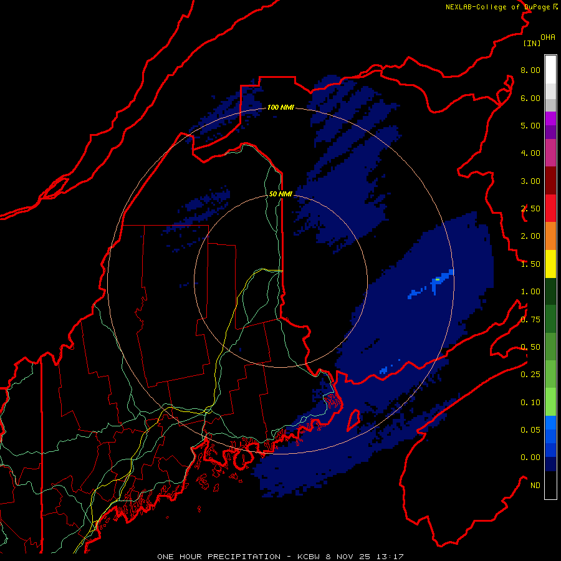Click the orange swatch at 2.00
This screenshot has width=561, height=561.
550,236
